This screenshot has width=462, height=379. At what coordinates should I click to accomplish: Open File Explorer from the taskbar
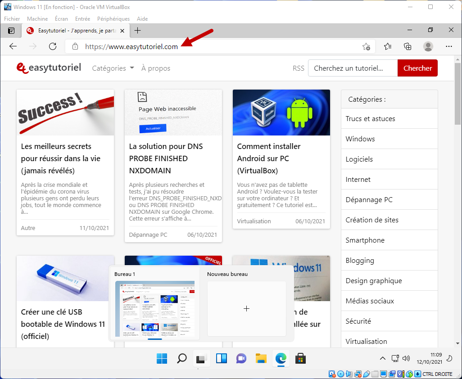(261, 358)
